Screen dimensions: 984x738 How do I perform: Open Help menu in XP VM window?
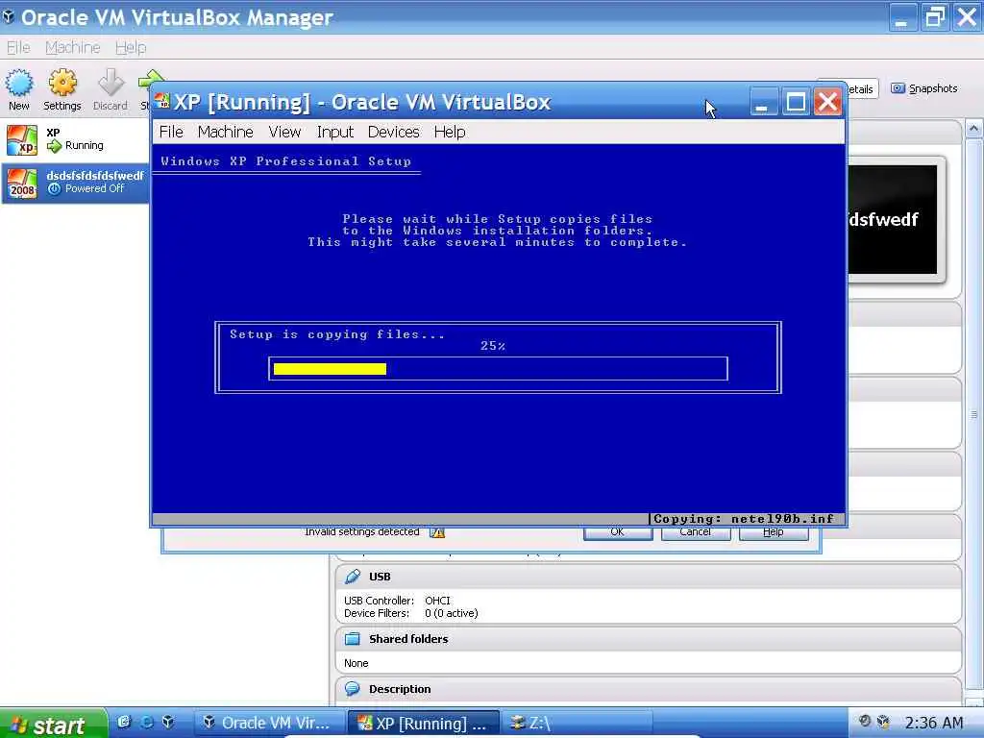(450, 132)
